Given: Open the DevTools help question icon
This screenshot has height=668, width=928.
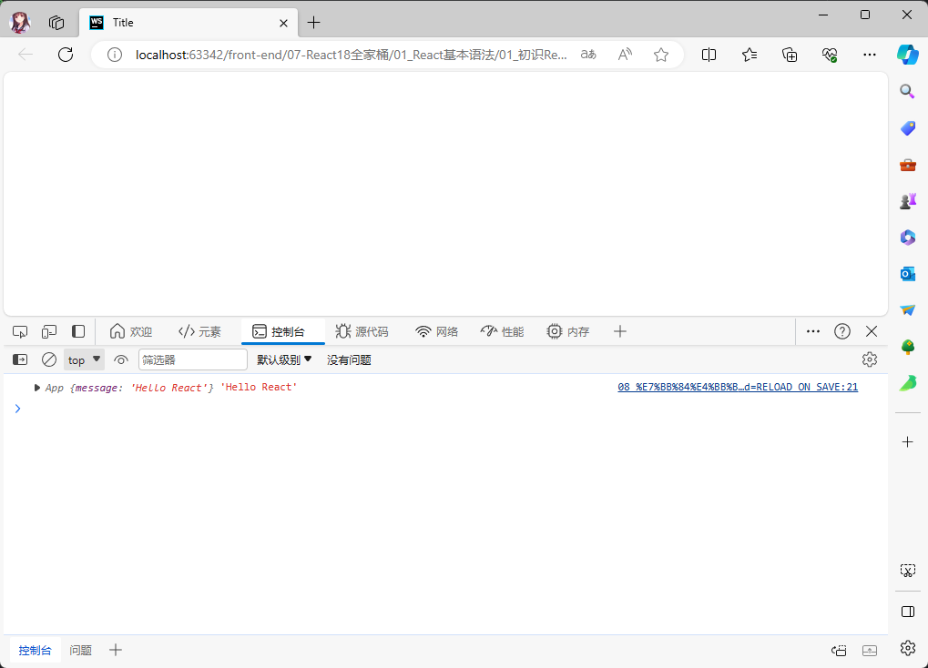Looking at the screenshot, I should coord(842,331).
